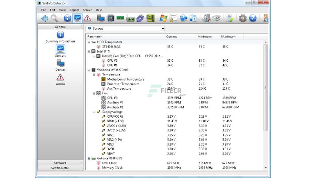Click the scrollbar up arrow
This screenshot has height=178, width=309.
tap(266, 42)
